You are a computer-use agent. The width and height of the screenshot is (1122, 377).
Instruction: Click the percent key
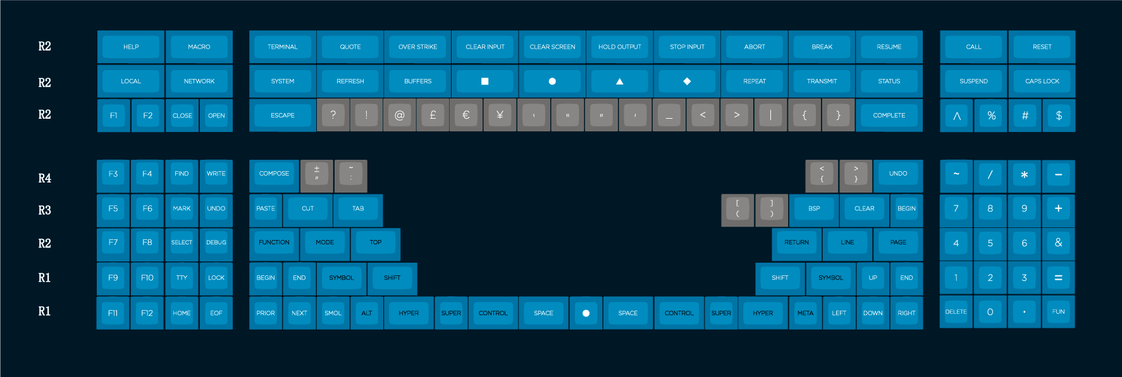coord(991,116)
